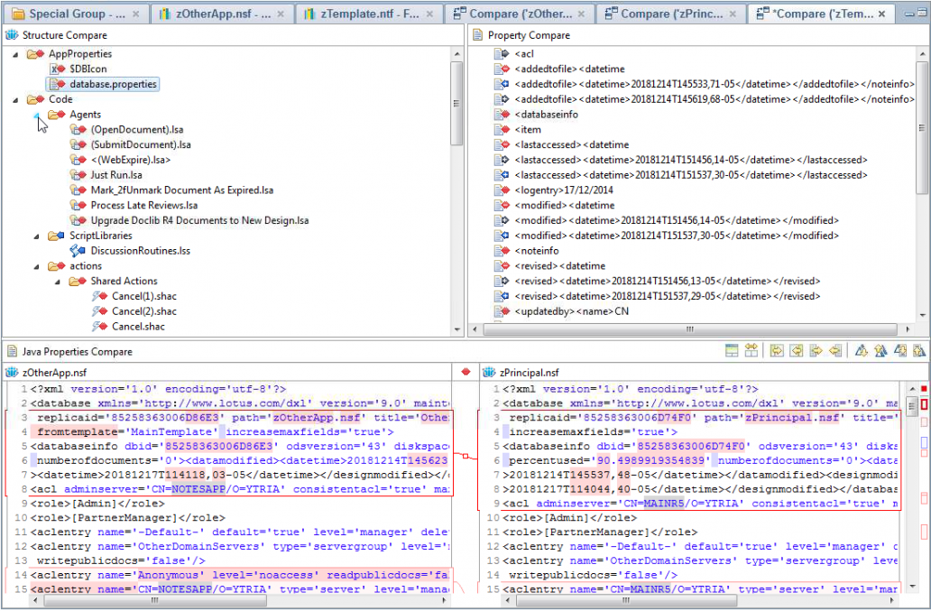The image size is (931, 611).
Task: Collapse the actions tree node
Action: pos(37,266)
